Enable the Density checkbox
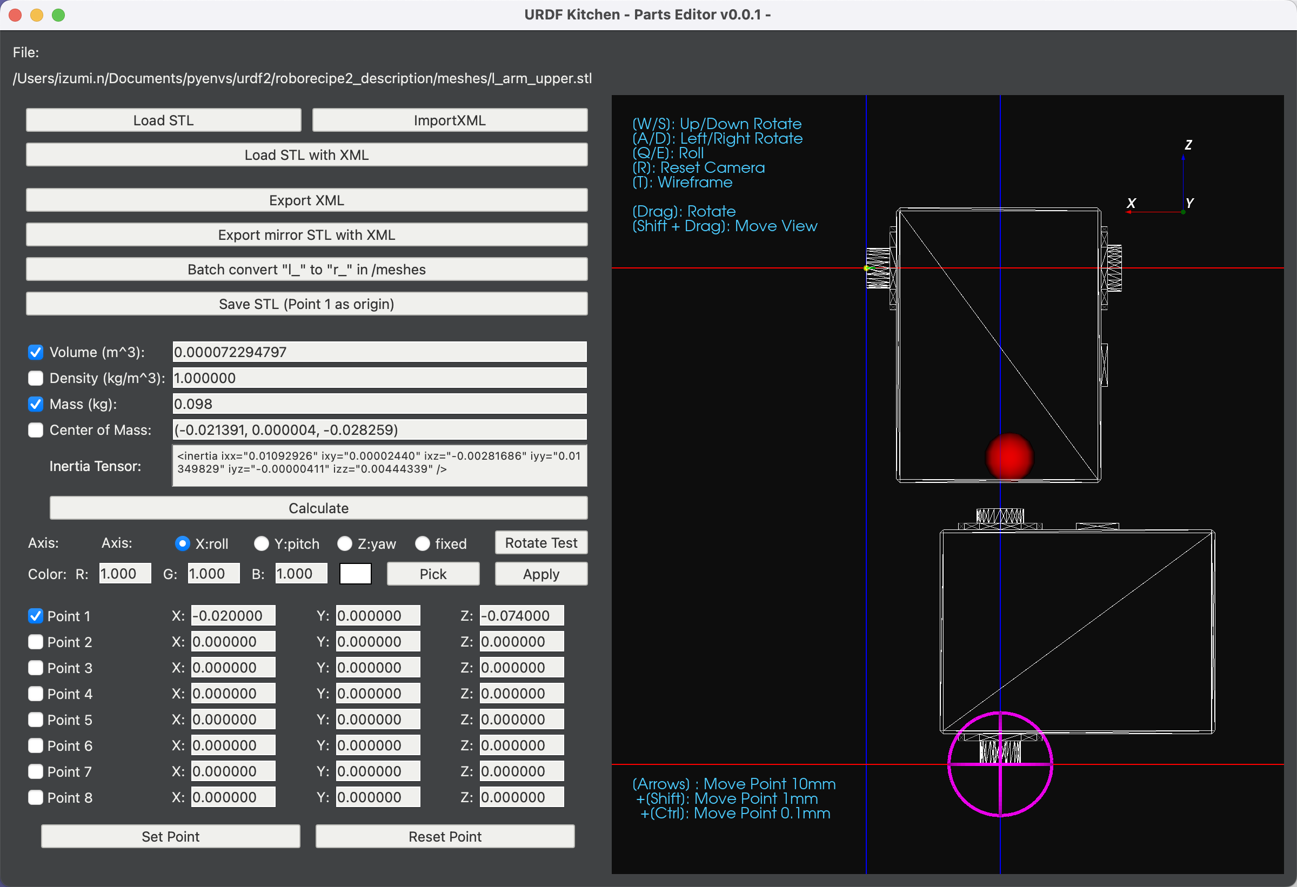The height and width of the screenshot is (887, 1297). (x=36, y=378)
